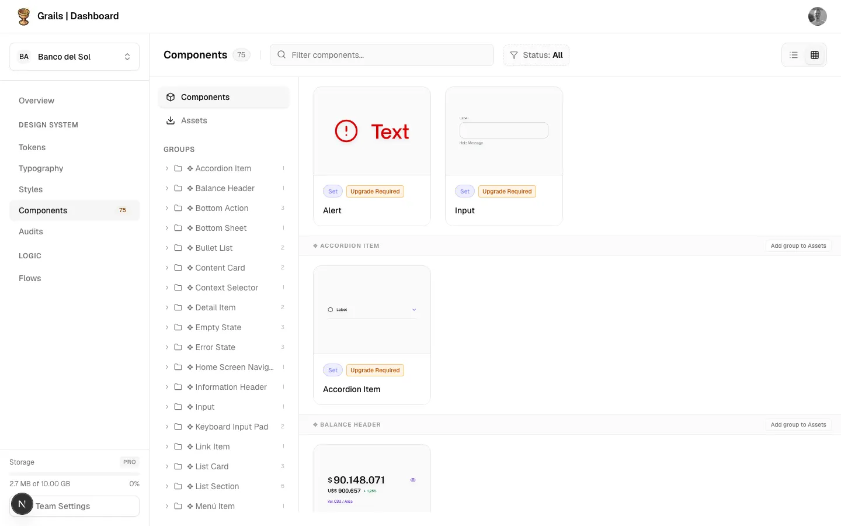Expand the Menú Item group chevron
This screenshot has height=526, width=841.
pos(167,506)
